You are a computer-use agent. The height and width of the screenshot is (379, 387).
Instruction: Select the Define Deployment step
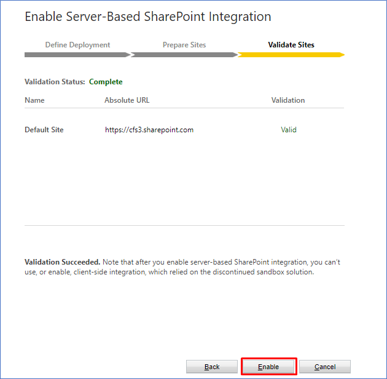click(77, 45)
